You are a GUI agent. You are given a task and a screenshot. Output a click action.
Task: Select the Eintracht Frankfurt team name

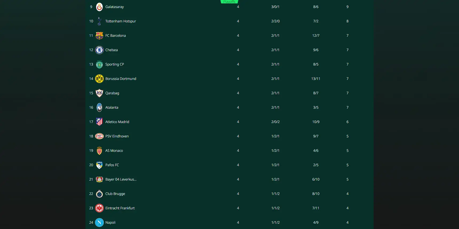point(120,208)
